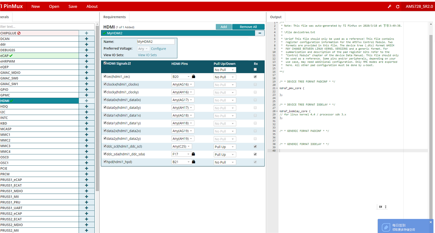The height and width of the screenshot is (233, 435).
Task: Unlock the ddc_sda pin F17 lock icon
Action: click(x=193, y=154)
